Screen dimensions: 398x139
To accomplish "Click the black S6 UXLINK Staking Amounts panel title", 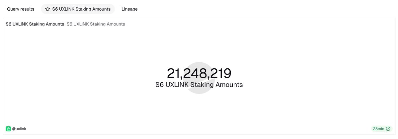I will pos(35,24).
